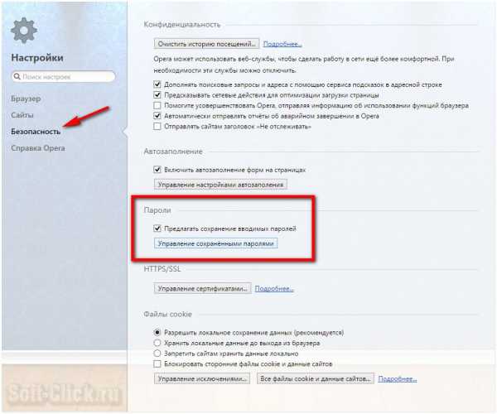
Task: Click Очистить историю посещений button
Action: coord(206,44)
